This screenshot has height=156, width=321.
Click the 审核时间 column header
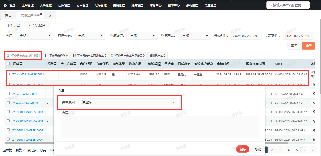223,64
